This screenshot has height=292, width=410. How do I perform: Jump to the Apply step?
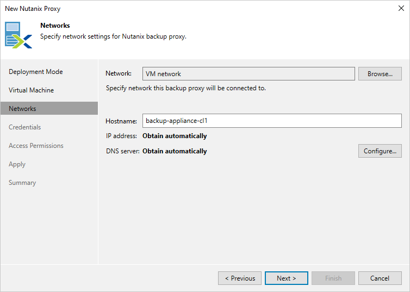(17, 164)
